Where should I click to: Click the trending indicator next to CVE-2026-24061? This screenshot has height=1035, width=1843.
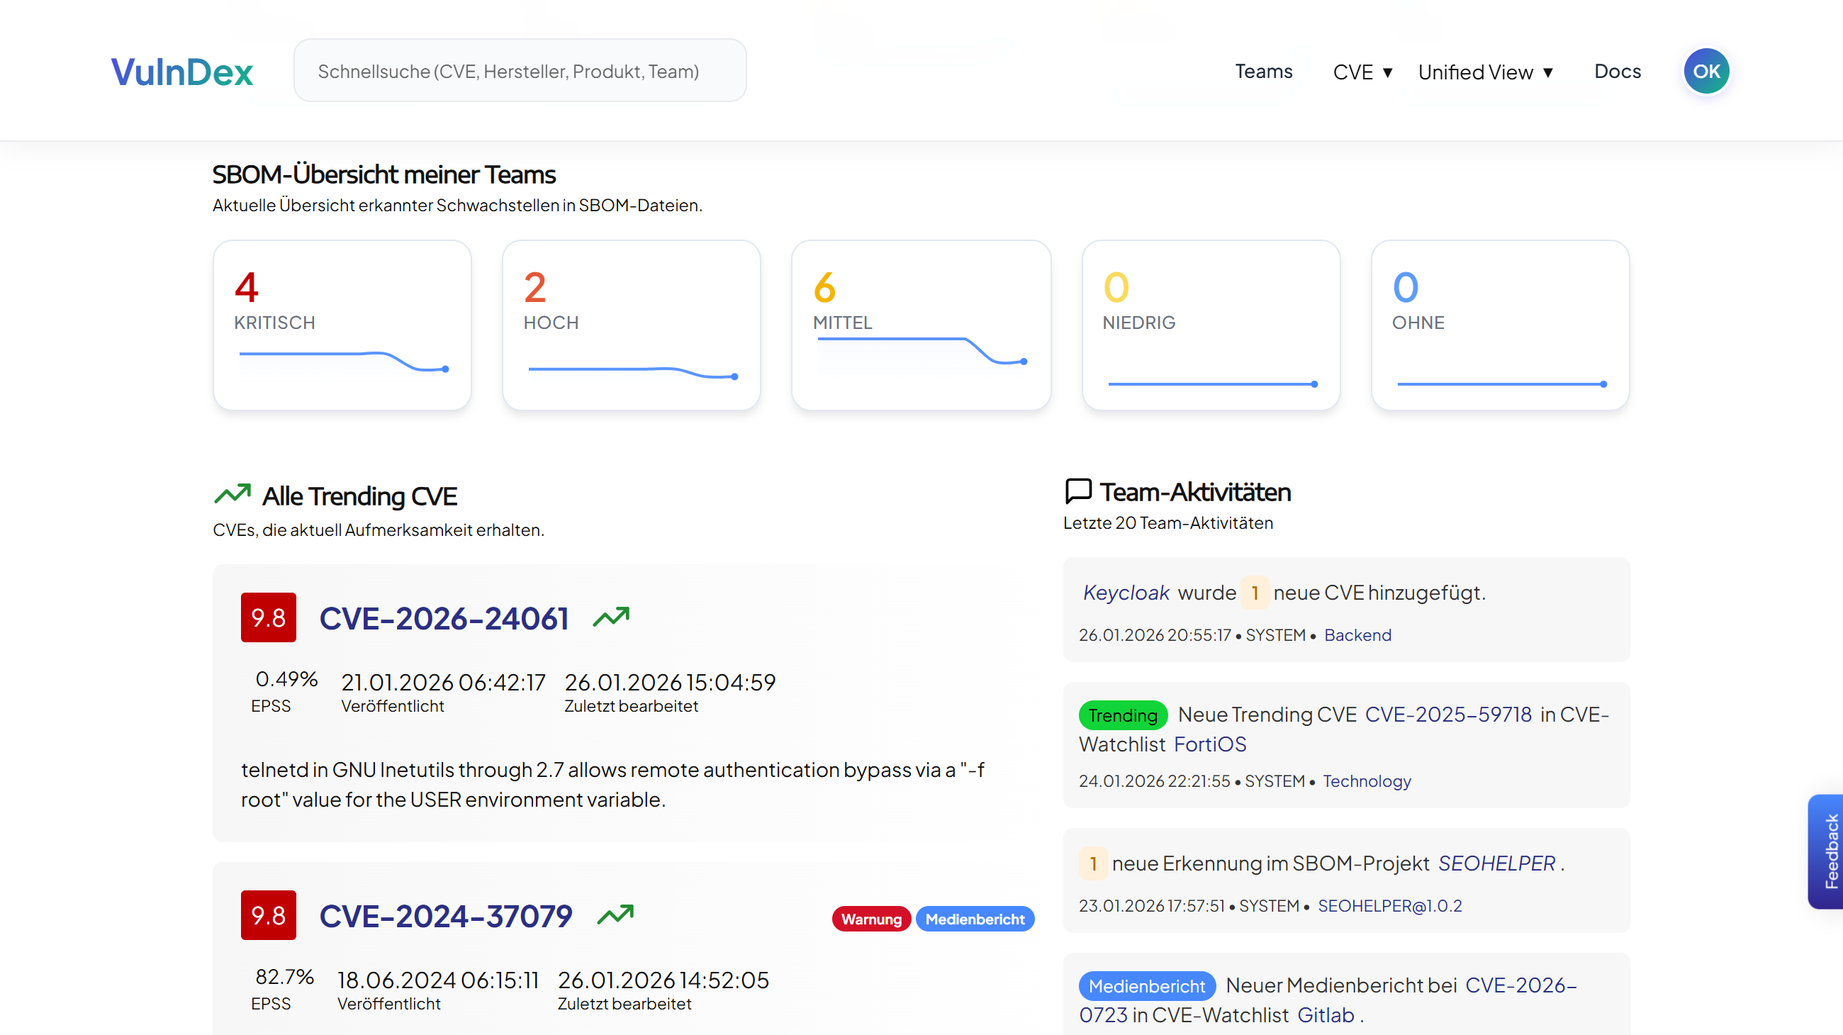(x=612, y=617)
